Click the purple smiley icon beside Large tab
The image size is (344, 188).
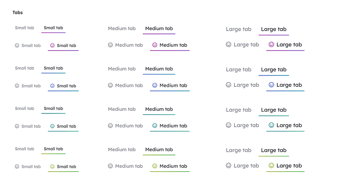click(x=271, y=45)
